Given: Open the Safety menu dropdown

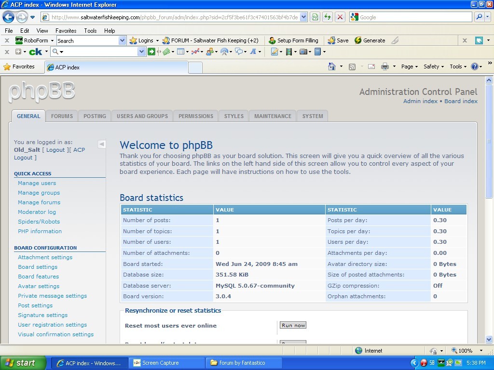Looking at the screenshot, I should pyautogui.click(x=434, y=66).
